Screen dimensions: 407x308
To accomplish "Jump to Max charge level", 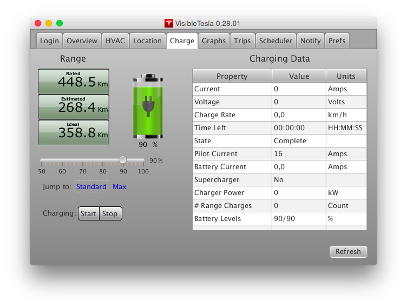I will click(x=120, y=186).
